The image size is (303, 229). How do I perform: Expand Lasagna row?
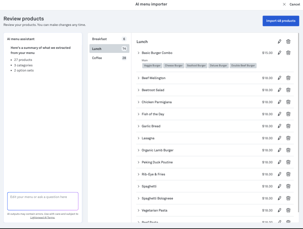138,138
